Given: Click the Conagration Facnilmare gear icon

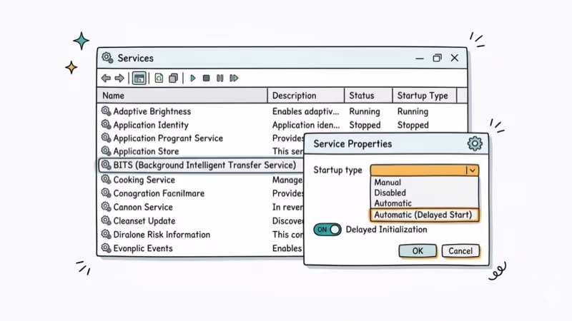Looking at the screenshot, I should point(106,193).
